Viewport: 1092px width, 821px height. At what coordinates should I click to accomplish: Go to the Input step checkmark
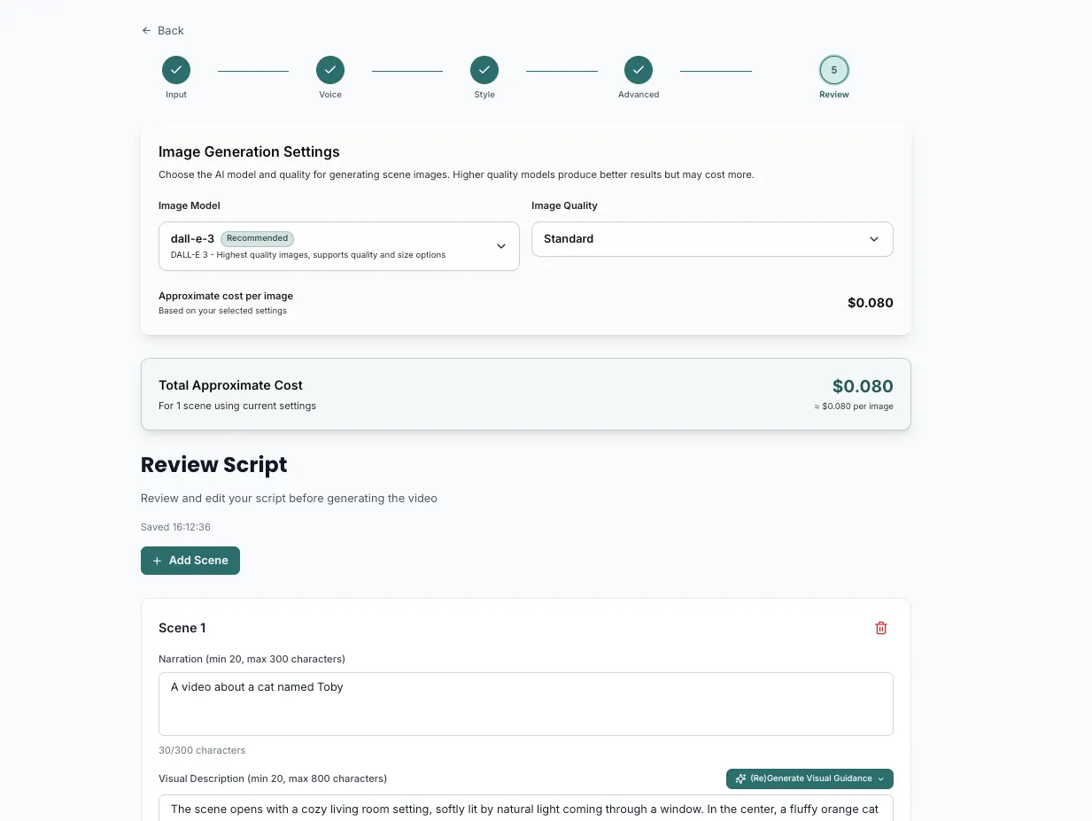(x=176, y=70)
